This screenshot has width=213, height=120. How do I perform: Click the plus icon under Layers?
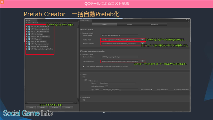84,77
